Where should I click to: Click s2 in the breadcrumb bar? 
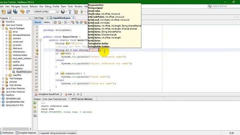point(78,94)
